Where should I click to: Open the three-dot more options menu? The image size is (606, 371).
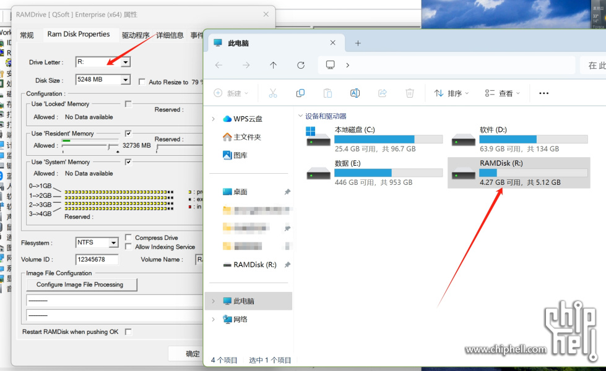[x=543, y=93]
